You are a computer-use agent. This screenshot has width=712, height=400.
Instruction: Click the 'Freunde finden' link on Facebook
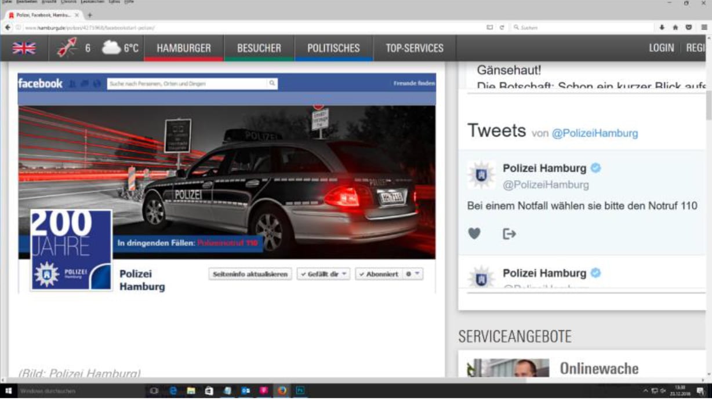pos(414,83)
